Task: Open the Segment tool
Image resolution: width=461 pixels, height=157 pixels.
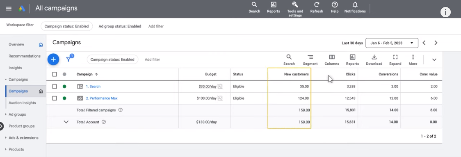Action: pyautogui.click(x=310, y=60)
